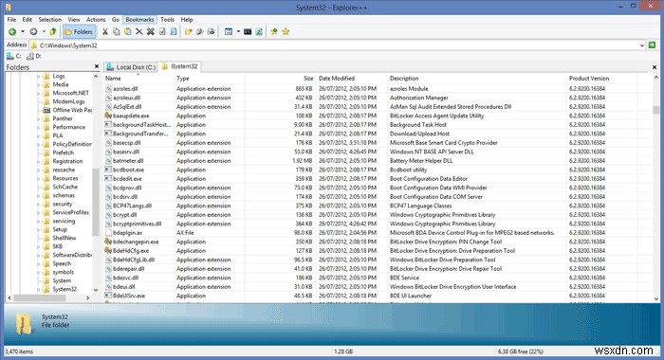The image size is (664, 360).
Task: Expand the servicing folder node
Action: [38, 222]
